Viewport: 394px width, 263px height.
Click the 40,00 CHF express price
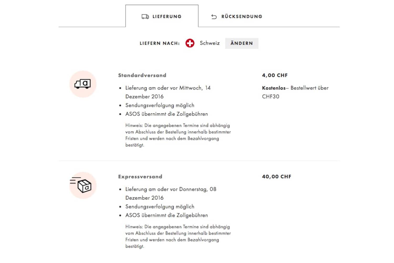[277, 176]
